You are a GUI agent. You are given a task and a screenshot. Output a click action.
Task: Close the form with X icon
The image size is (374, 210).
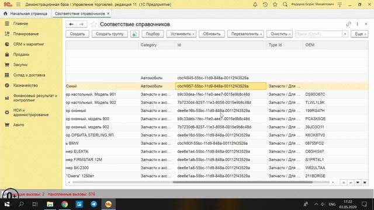pyautogui.click(x=366, y=24)
